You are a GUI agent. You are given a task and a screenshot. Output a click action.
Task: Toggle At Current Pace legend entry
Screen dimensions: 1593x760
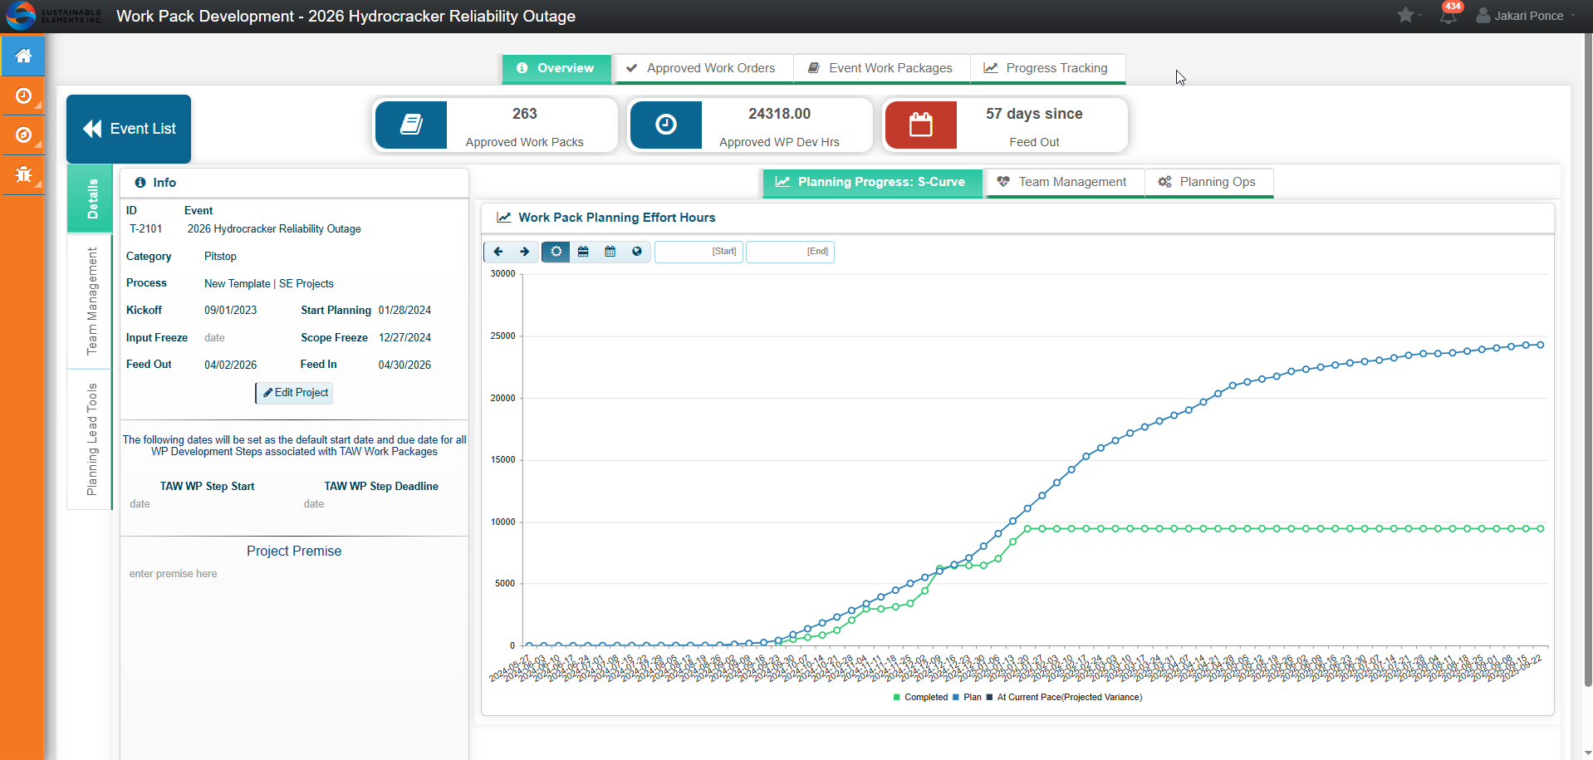click(x=1064, y=698)
